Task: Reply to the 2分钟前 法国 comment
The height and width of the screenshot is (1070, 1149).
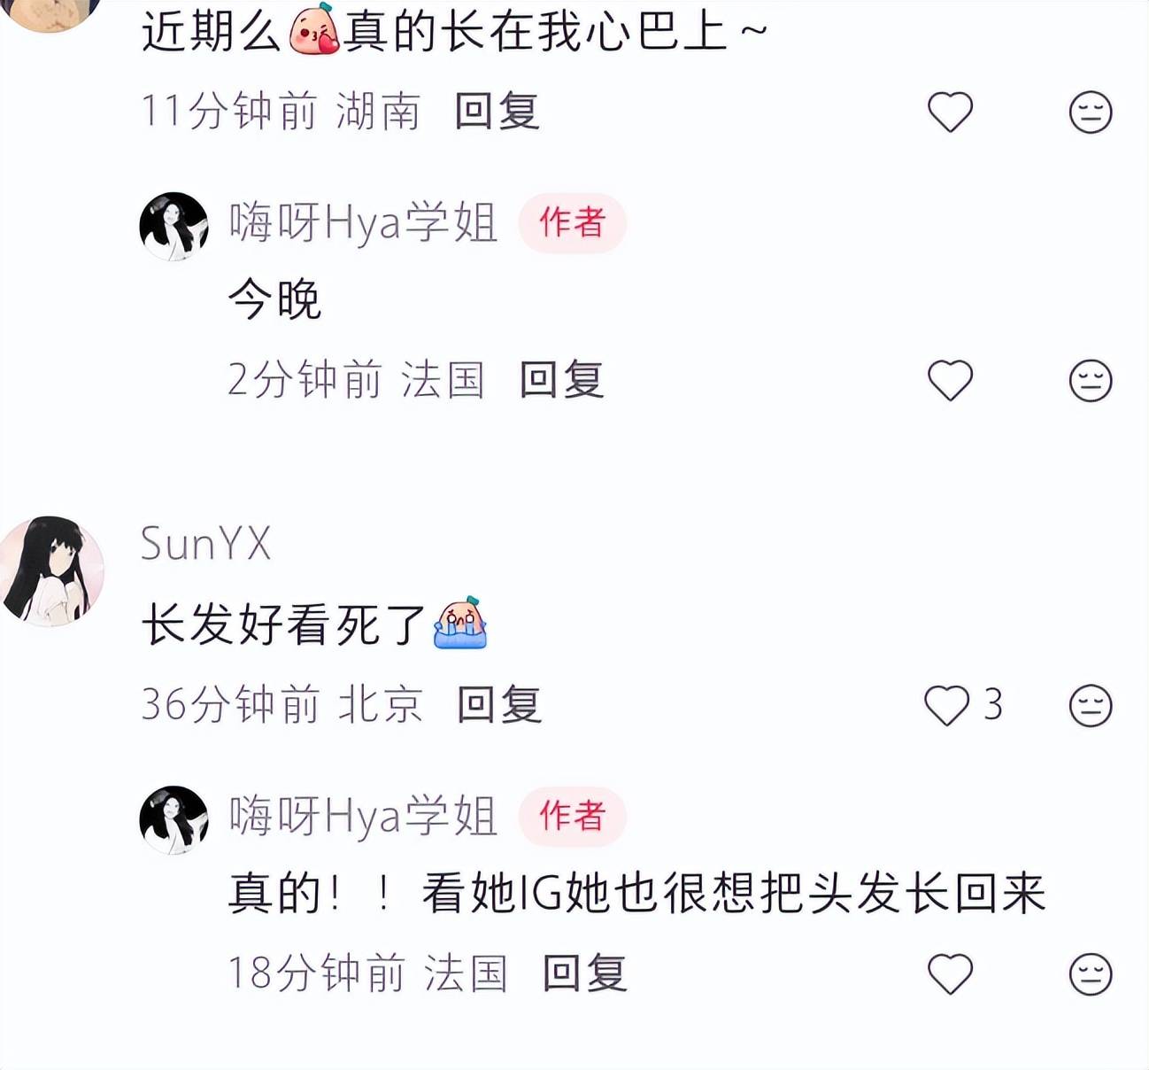Action: (x=561, y=381)
